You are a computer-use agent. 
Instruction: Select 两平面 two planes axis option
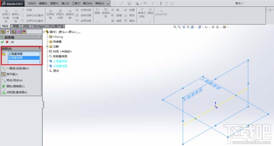point(10,74)
